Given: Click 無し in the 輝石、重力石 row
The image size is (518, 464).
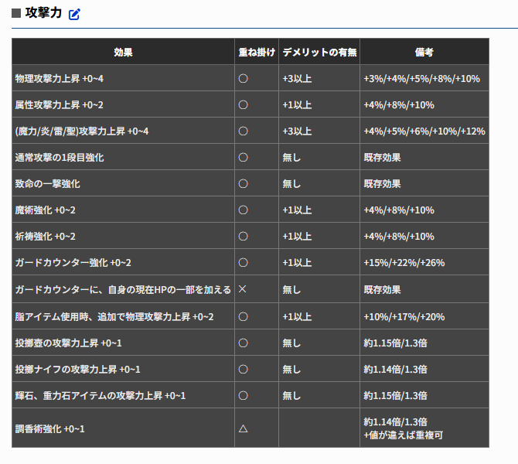Looking at the screenshot, I should (291, 396).
